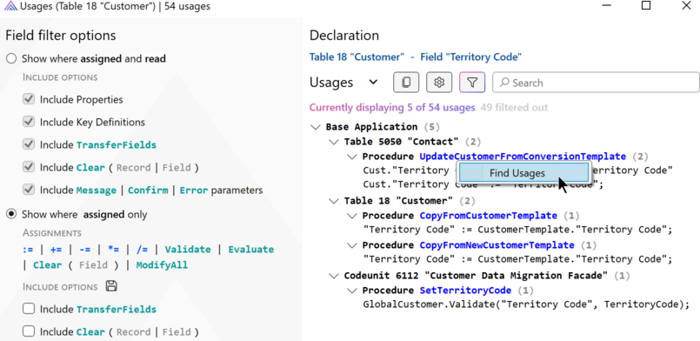Click the Table 5050 "Contact" label
Image resolution: width=700 pixels, height=341 pixels.
(402, 142)
